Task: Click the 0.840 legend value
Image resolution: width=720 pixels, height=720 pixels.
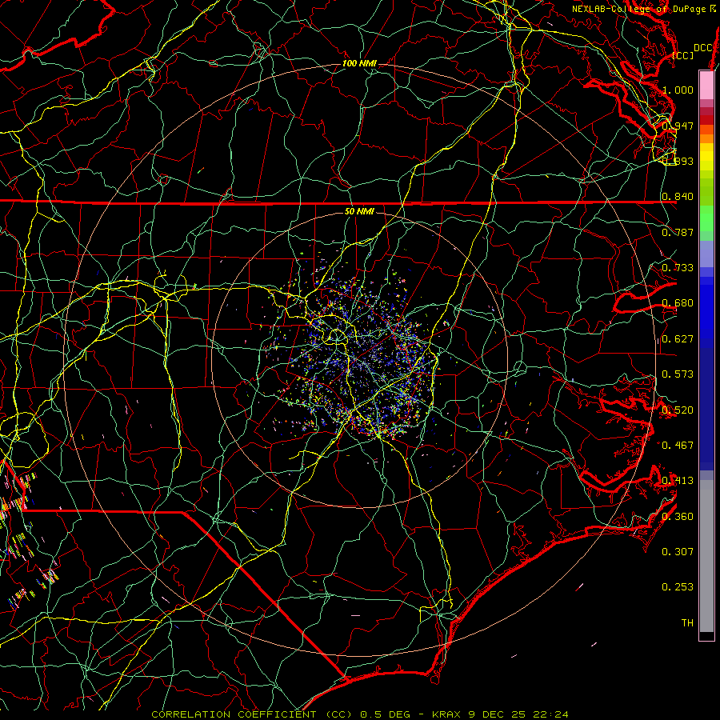Action: tap(678, 197)
